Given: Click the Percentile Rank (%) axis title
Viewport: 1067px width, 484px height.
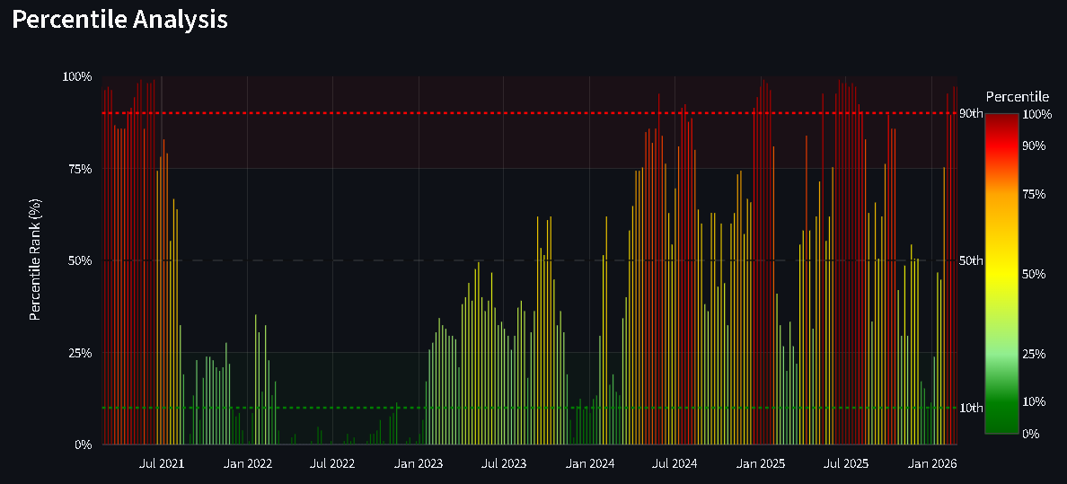Looking at the screenshot, I should (35, 260).
